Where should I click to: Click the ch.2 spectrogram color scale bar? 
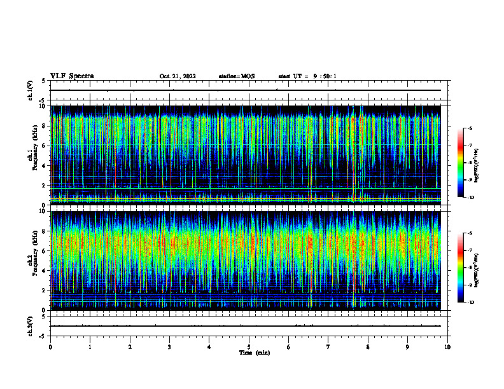pyautogui.click(x=460, y=268)
